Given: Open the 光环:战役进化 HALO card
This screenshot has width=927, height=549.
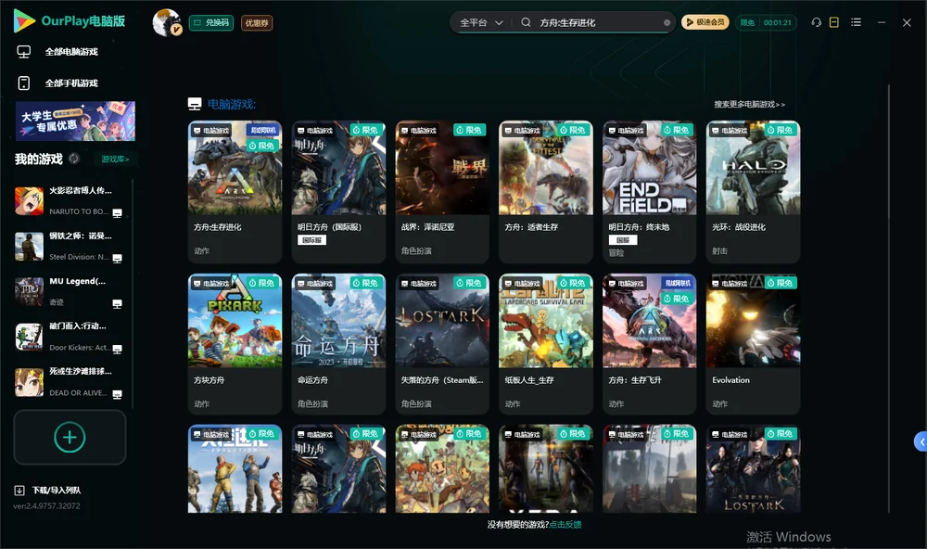Looking at the screenshot, I should click(x=753, y=192).
